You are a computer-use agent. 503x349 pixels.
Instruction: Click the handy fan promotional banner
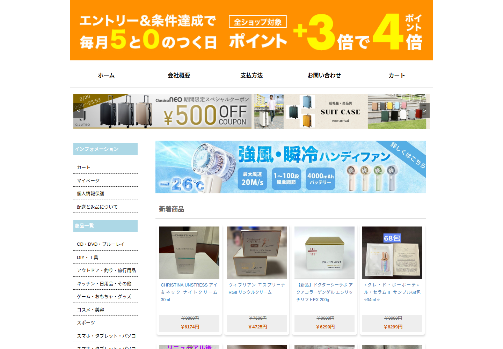[291, 167]
